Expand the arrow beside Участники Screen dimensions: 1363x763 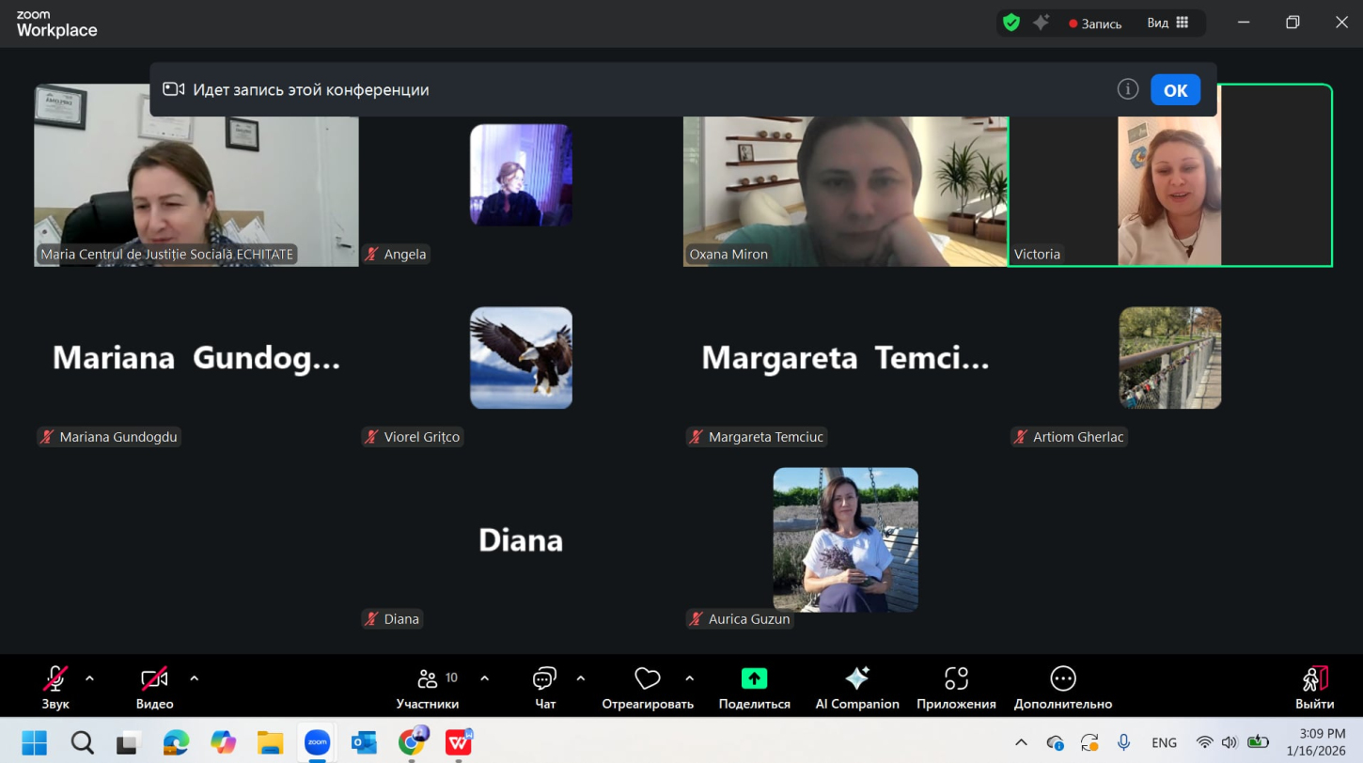(x=485, y=677)
